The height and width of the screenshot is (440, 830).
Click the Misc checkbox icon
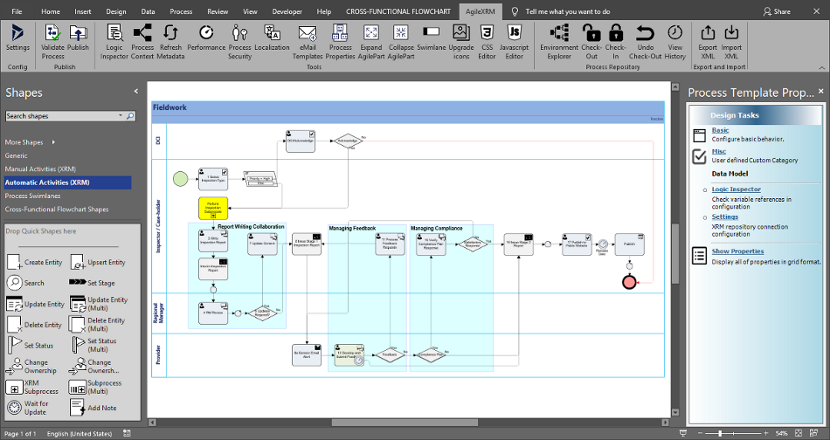tap(699, 156)
